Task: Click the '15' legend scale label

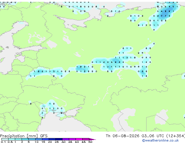Action: (43, 142)
